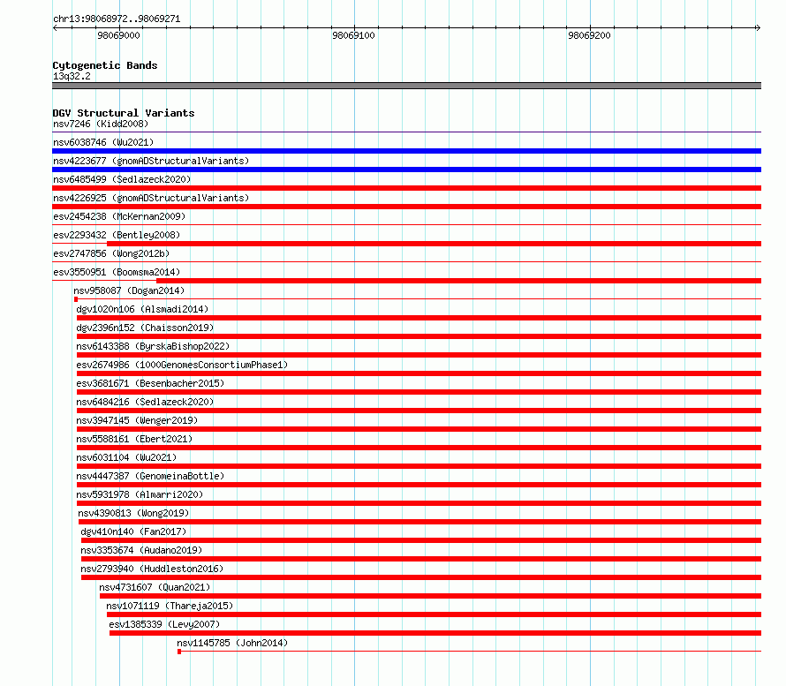
Task: Click small red start marker of nsv1145785
Action: (x=179, y=652)
